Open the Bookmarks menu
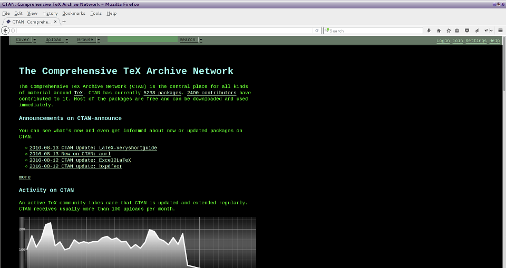The height and width of the screenshot is (268, 506). (74, 13)
